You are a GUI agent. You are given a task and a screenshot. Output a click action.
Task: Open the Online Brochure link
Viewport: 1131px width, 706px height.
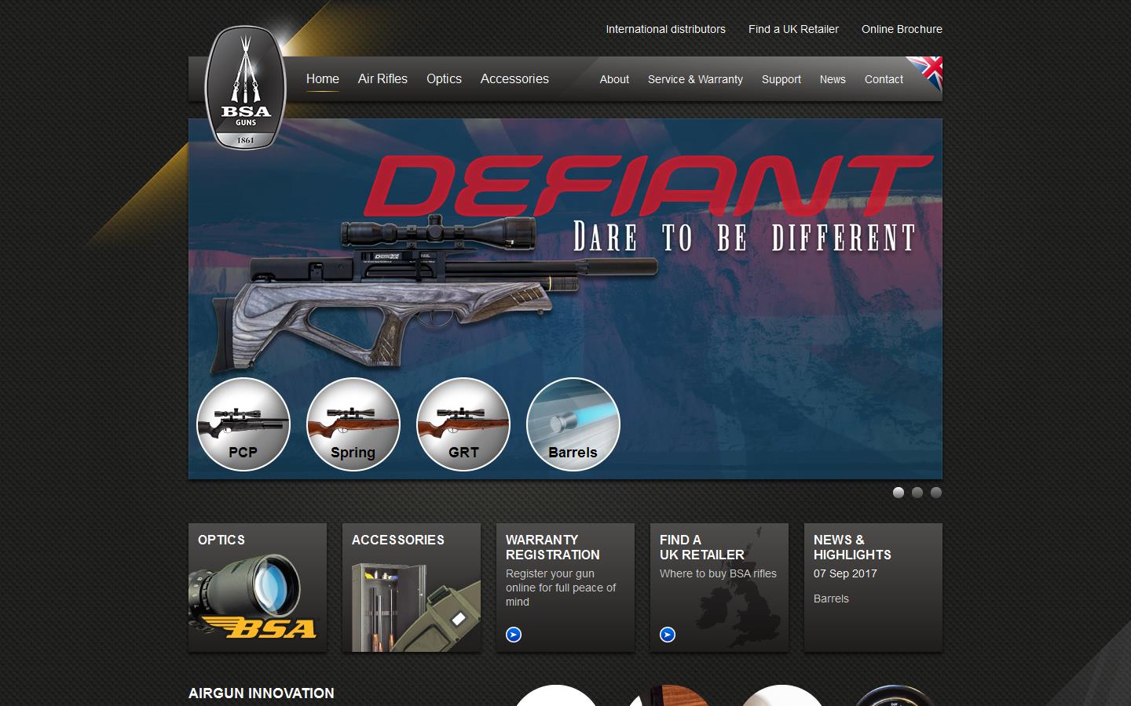pos(902,29)
